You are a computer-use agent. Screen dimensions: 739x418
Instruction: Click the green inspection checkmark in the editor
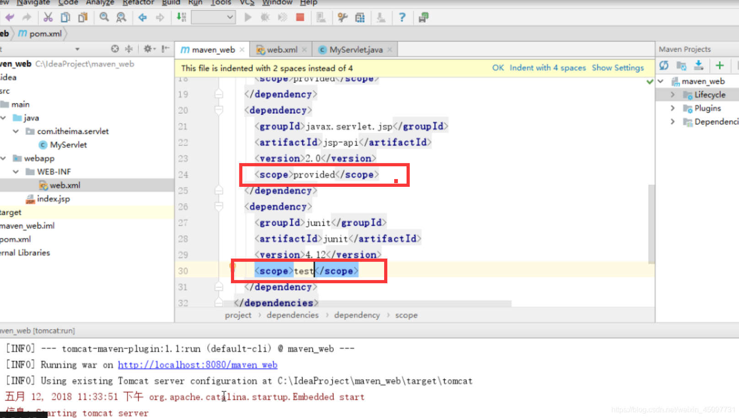coord(650,82)
